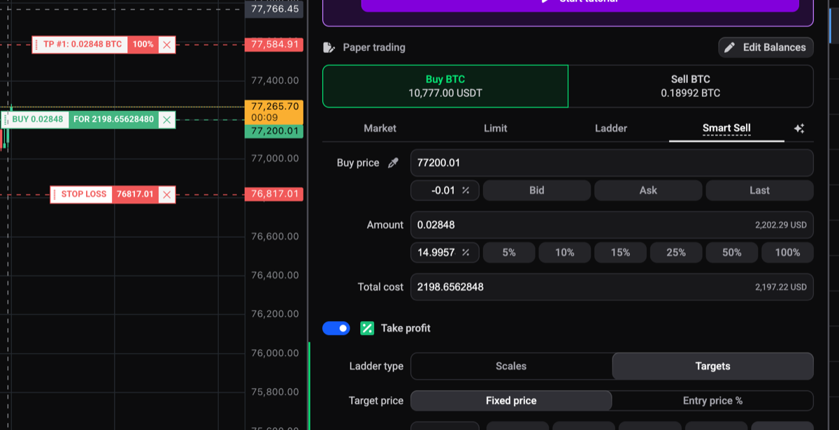The image size is (839, 430).
Task: Switch to the Limit order tab
Action: tap(496, 128)
